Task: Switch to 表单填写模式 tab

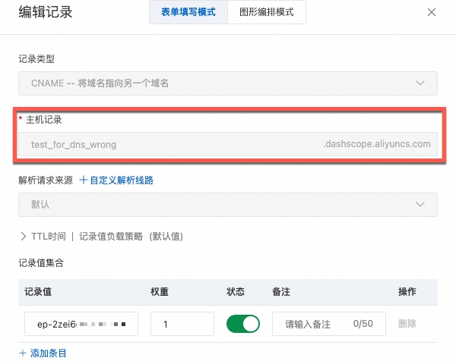Action: pyautogui.click(x=188, y=12)
